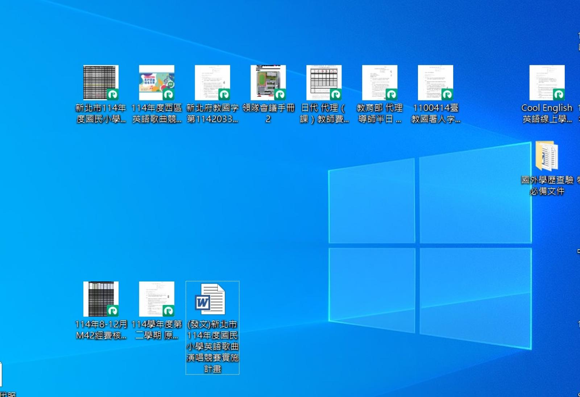This screenshot has height=397, width=580.
Task: Select the 新北府教國字第1142033 document icon
Action: [212, 83]
